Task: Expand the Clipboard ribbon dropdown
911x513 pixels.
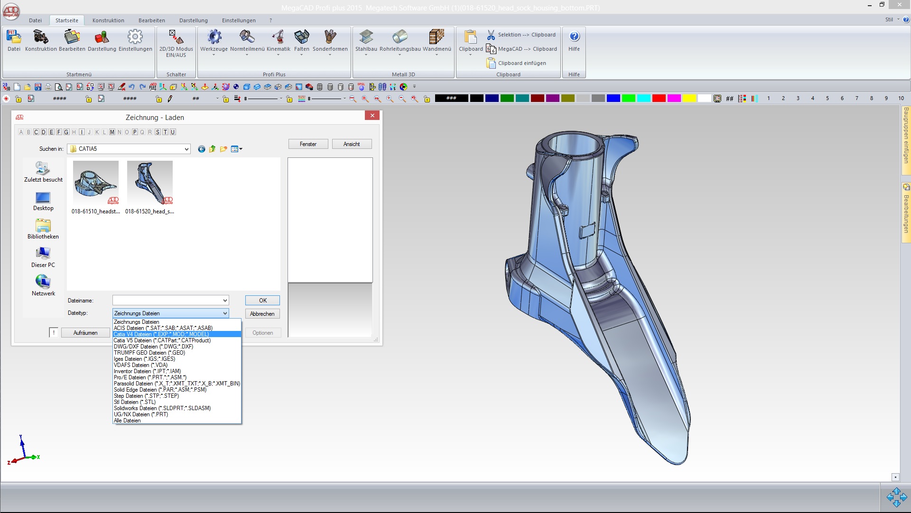Action: pyautogui.click(x=471, y=55)
